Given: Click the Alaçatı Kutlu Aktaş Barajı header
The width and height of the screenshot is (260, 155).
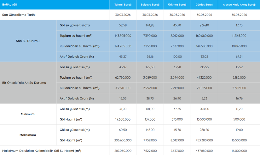Looking at the screenshot, I should coord(239,5).
